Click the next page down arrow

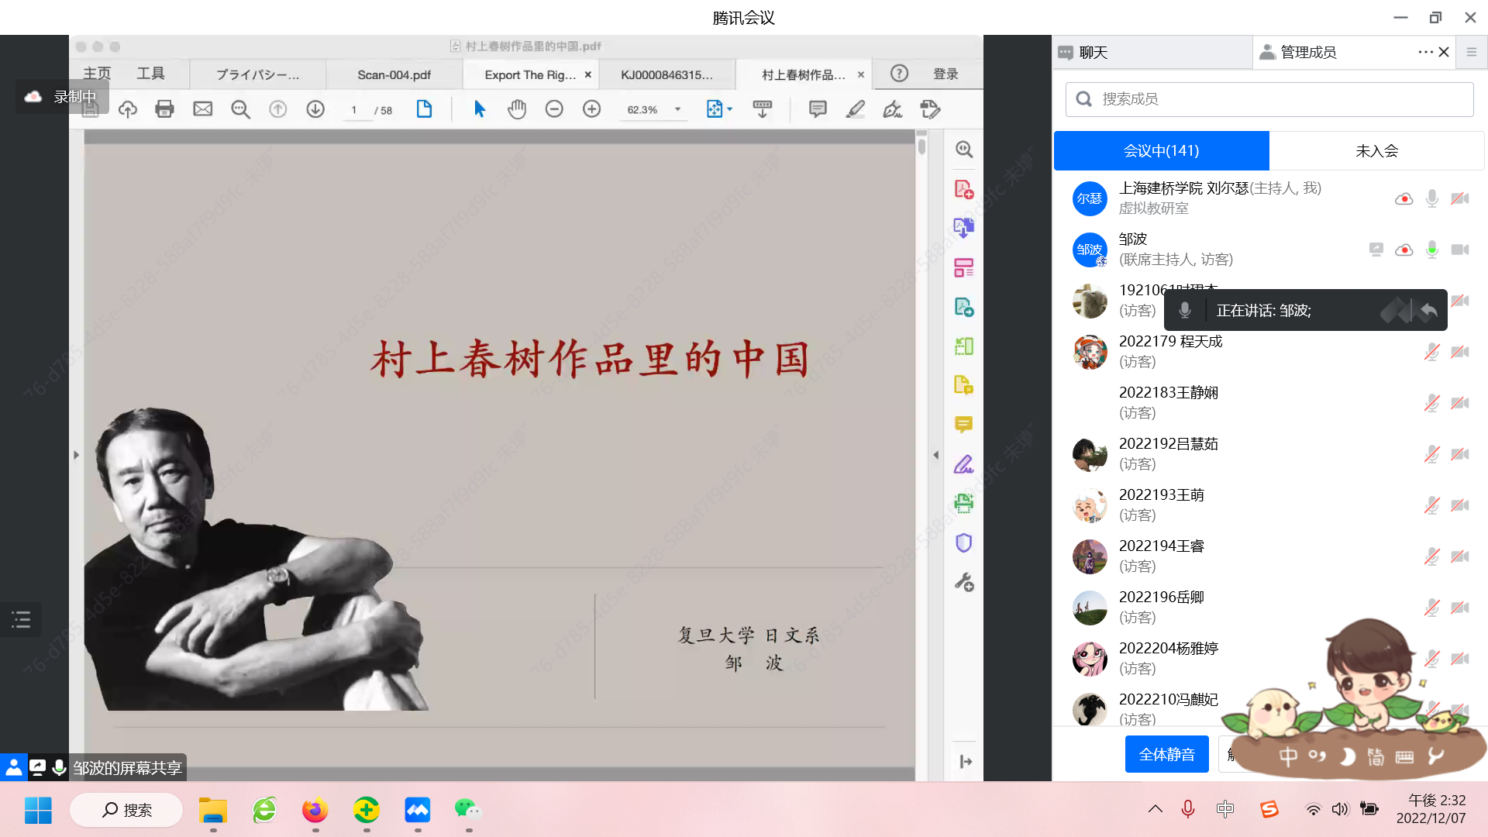[x=315, y=109]
